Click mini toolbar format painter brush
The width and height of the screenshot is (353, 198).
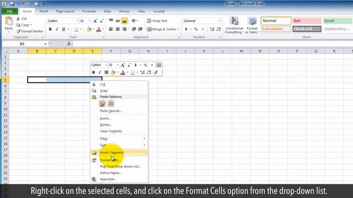pos(156,72)
